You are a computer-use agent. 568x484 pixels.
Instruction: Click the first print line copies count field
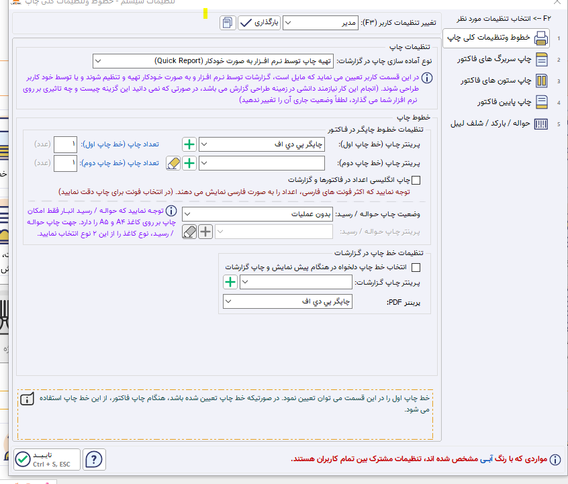[x=65, y=144]
